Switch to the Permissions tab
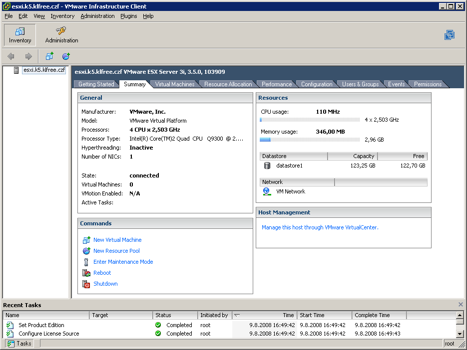This screenshot has height=350, width=467. [428, 84]
